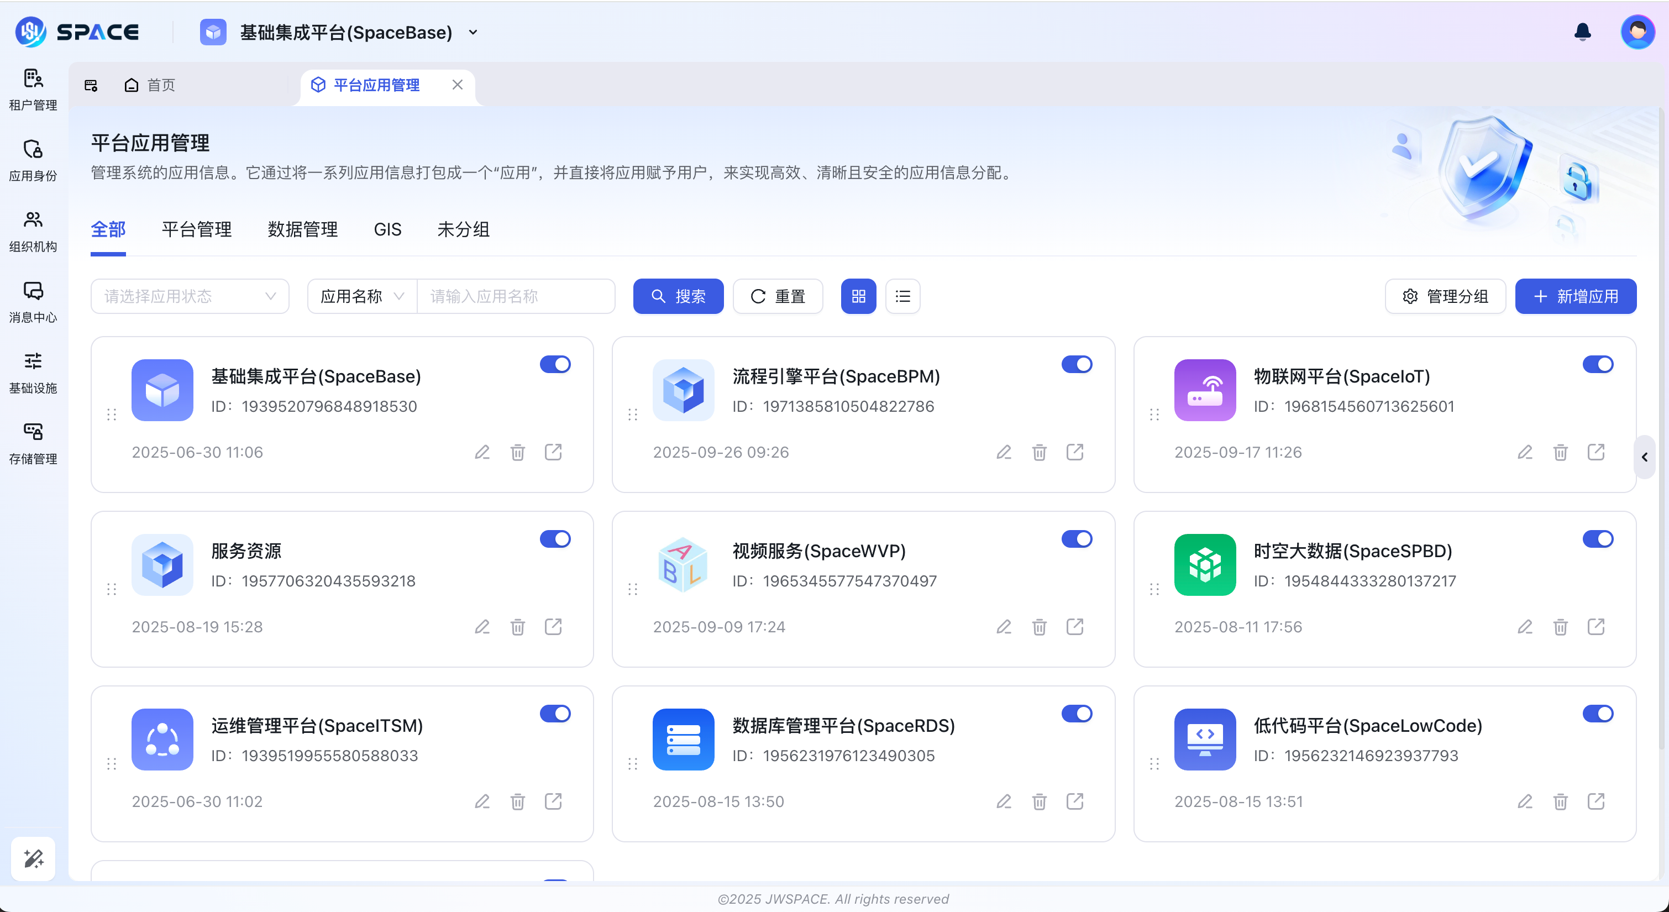Open 物联网平台(SpaceIoT) in a new window
This screenshot has height=912, width=1669.
[1597, 452]
